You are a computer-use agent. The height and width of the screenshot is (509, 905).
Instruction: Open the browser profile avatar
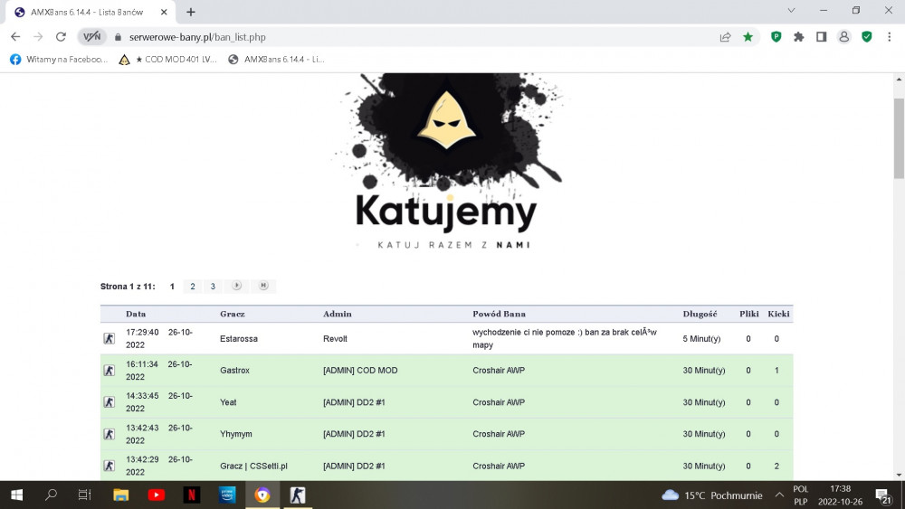(843, 37)
